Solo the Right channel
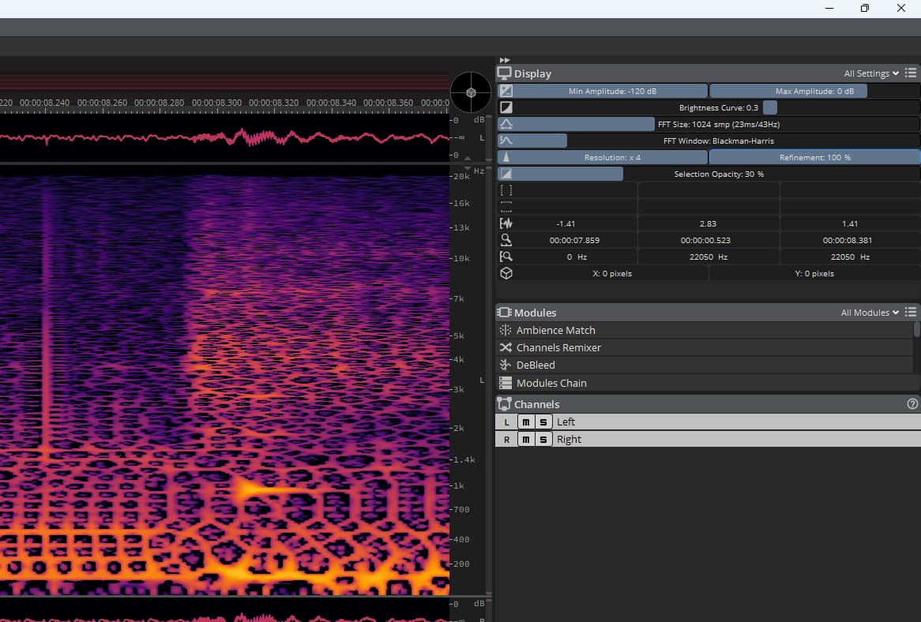The image size is (921, 622). 543,440
